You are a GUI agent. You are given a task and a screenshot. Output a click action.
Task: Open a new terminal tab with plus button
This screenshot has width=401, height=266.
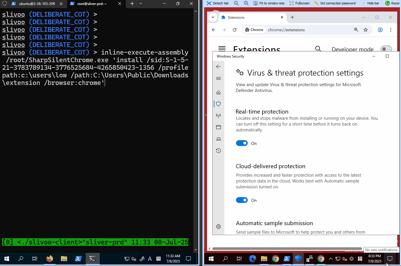132,4
